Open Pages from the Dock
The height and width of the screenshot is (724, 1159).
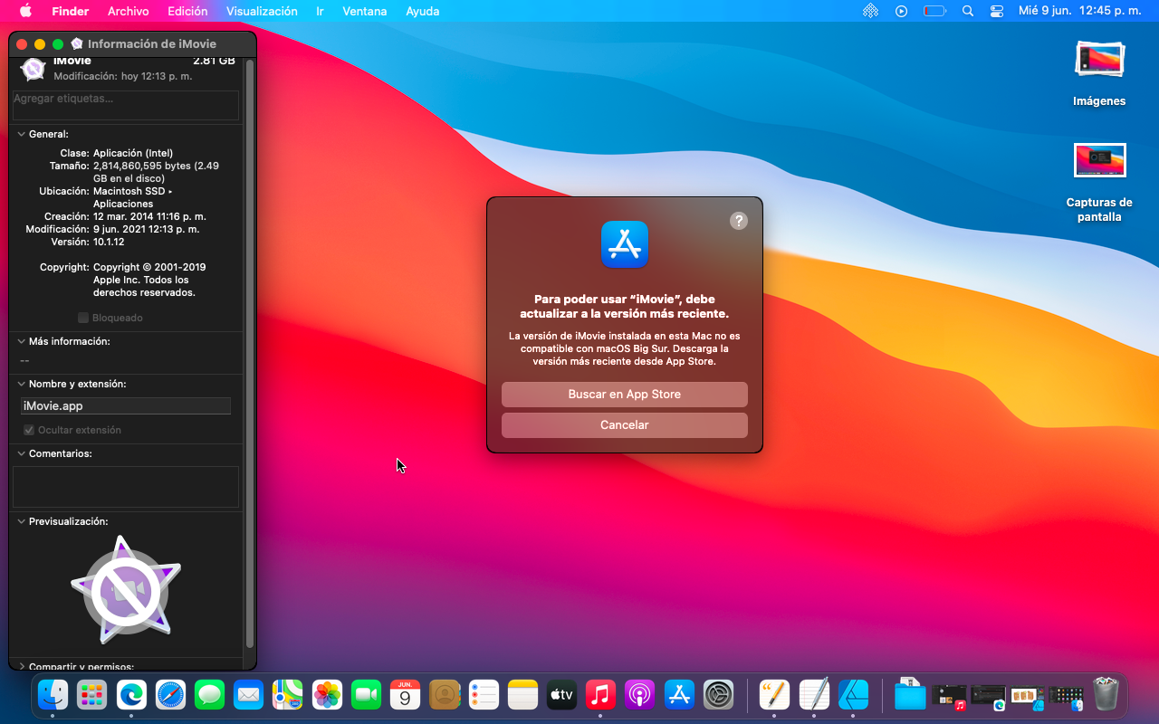[774, 695]
